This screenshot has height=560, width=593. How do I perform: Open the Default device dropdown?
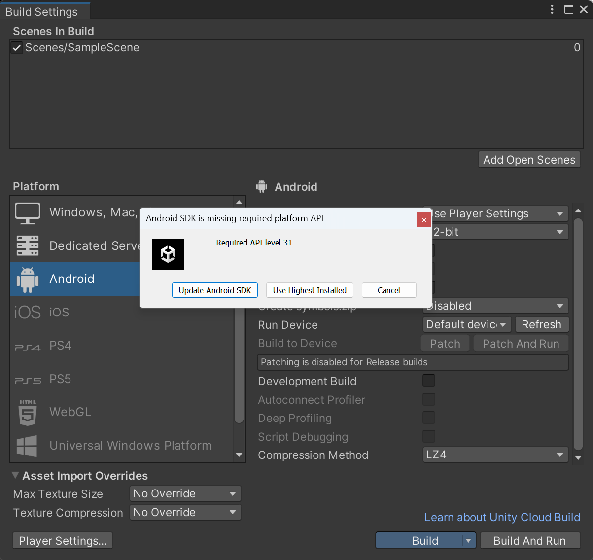pos(467,324)
